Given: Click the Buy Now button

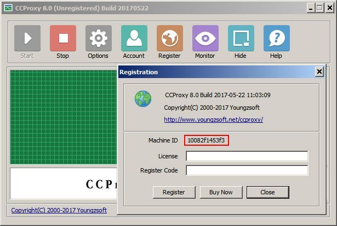Looking at the screenshot, I should point(221,192).
